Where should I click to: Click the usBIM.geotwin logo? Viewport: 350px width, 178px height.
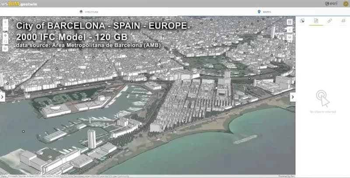19,4
